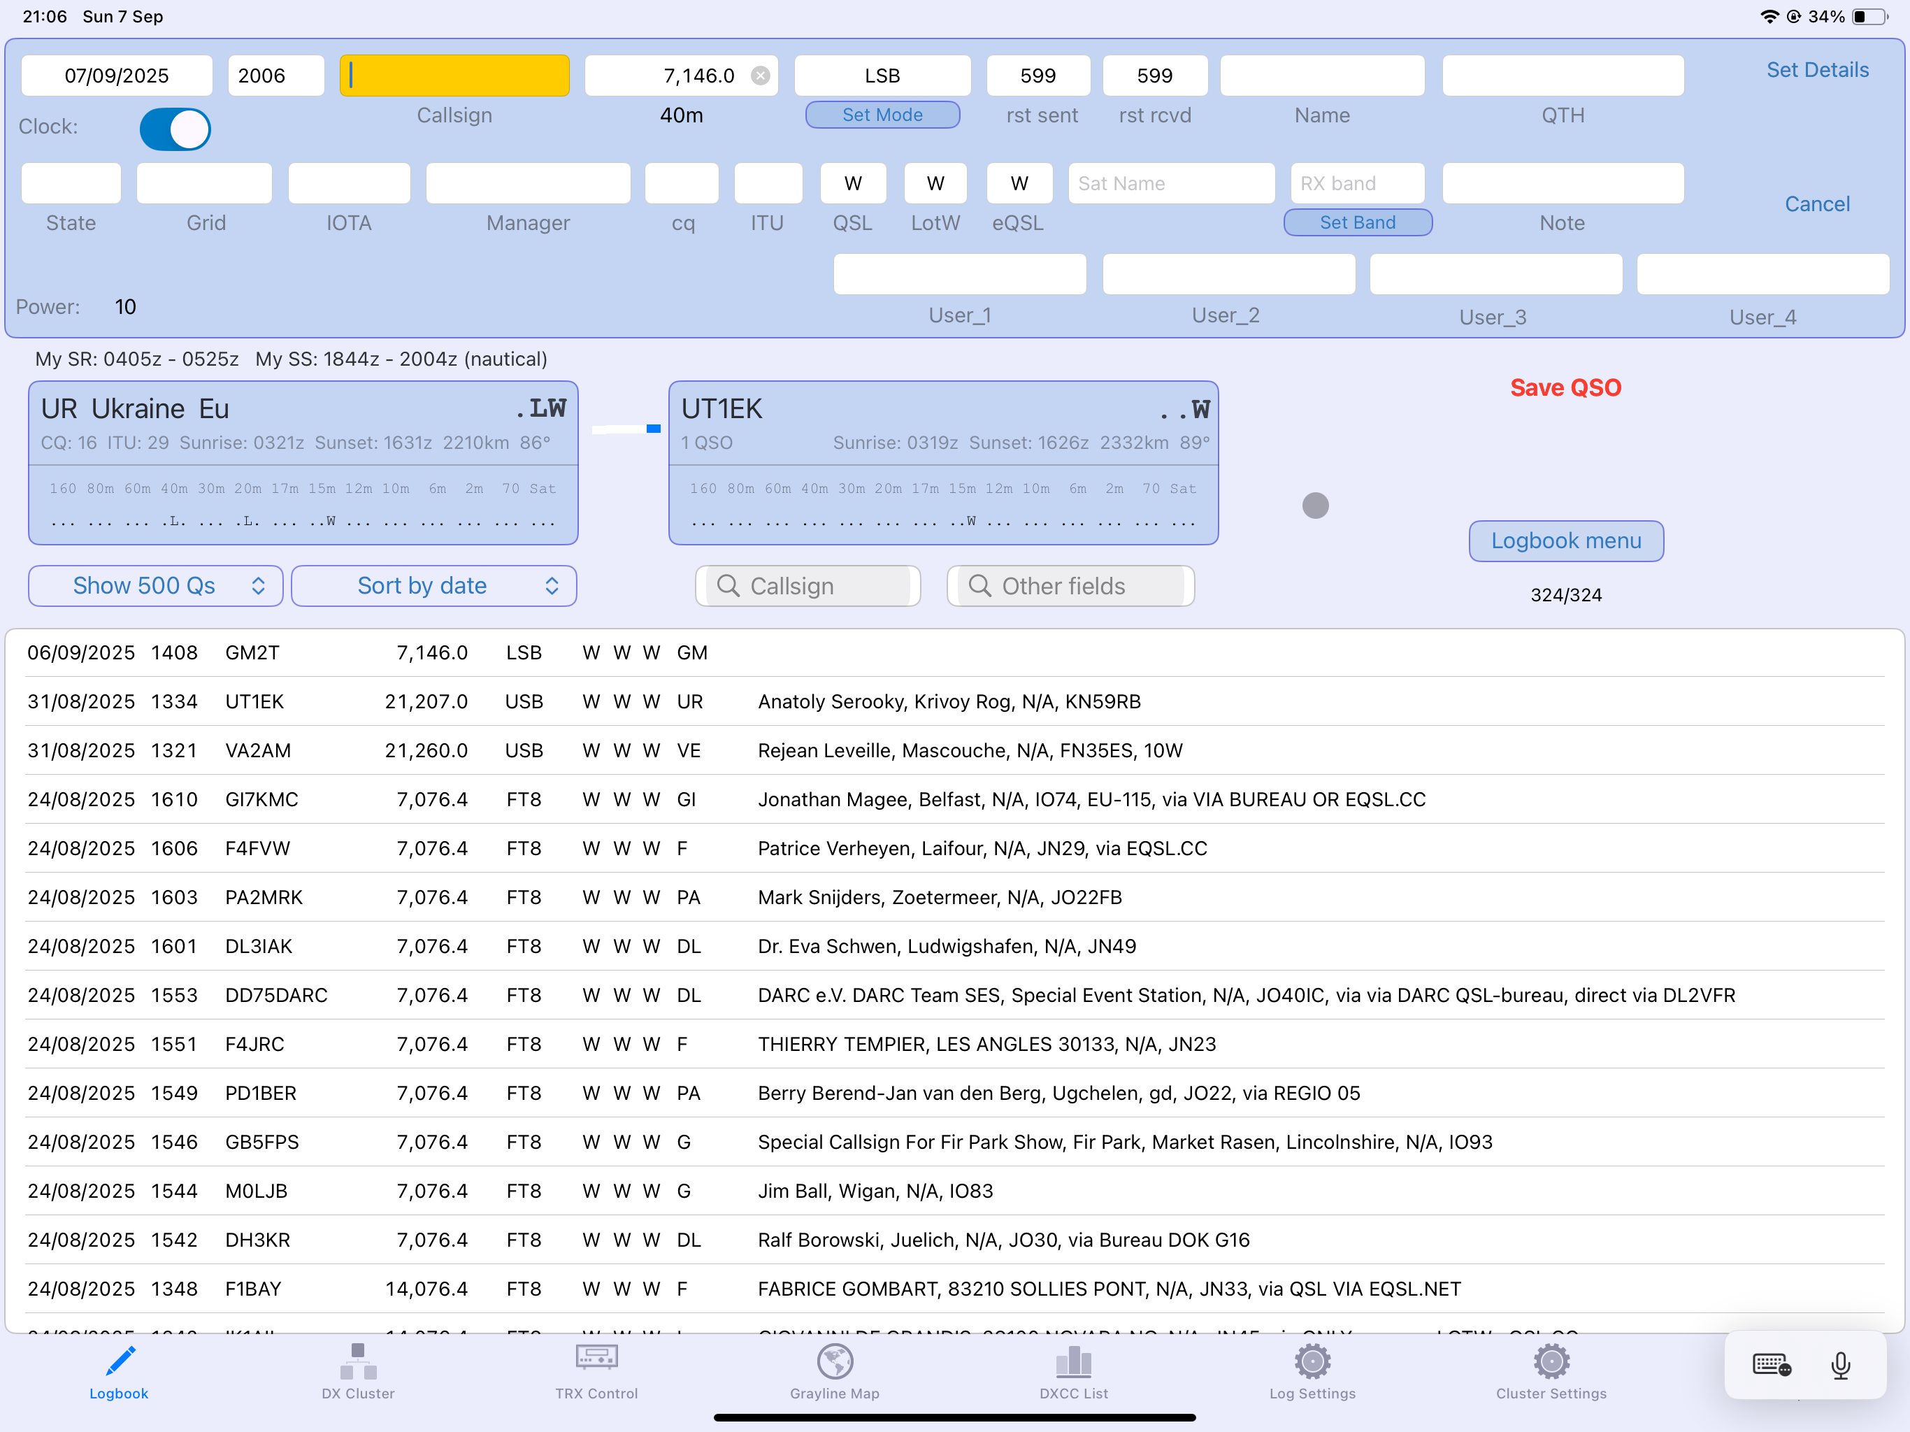Open DXCC List chart icon

pyautogui.click(x=1073, y=1362)
